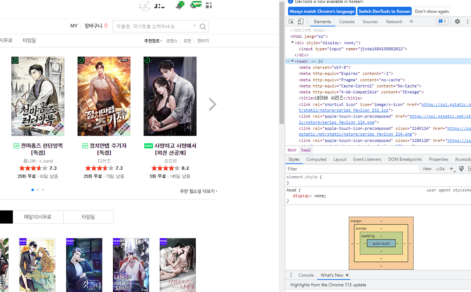Viewport: 471px width, 292px height.
Task: Open the DOM Breakpoints tab
Action: coord(405,159)
